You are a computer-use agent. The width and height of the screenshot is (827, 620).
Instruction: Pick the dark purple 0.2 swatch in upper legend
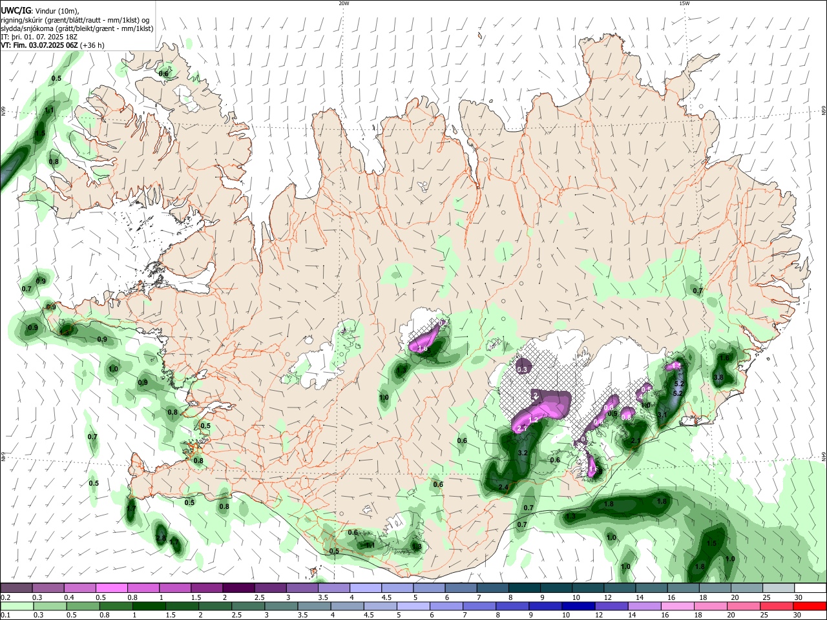point(16,588)
